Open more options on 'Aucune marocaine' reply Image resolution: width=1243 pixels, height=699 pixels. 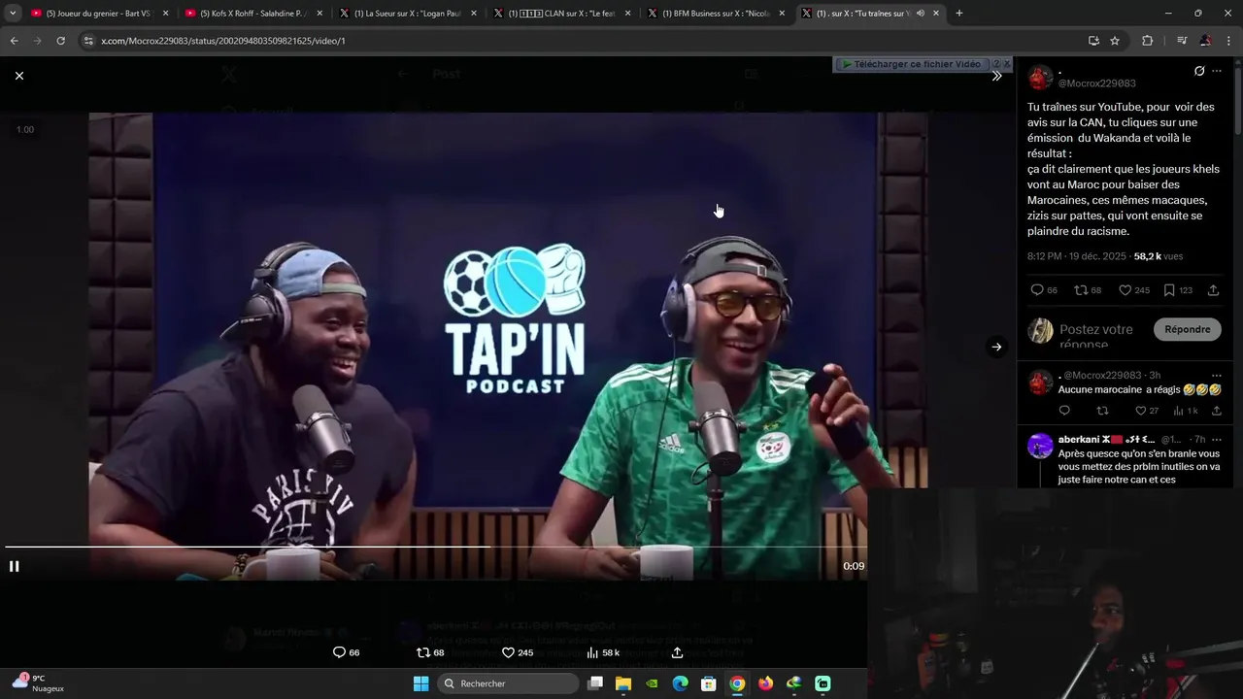pyautogui.click(x=1216, y=375)
